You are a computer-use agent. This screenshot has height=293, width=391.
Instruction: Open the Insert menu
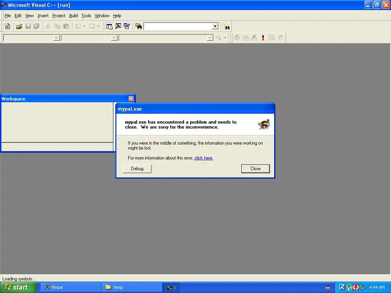coord(43,16)
